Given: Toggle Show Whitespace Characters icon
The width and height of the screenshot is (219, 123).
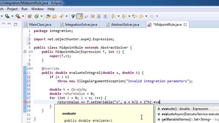Looking at the screenshot, I should (x=105, y=16).
